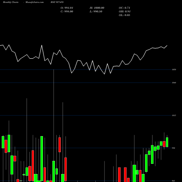
Task: Click the 1050 price axis label
Action: pyautogui.click(x=174, y=70)
